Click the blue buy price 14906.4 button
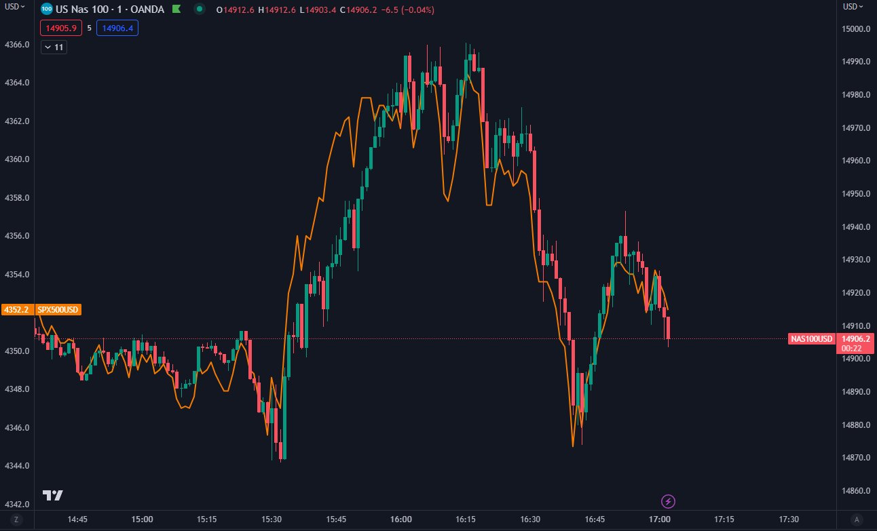Viewport: 877px width, 531px height. point(117,28)
